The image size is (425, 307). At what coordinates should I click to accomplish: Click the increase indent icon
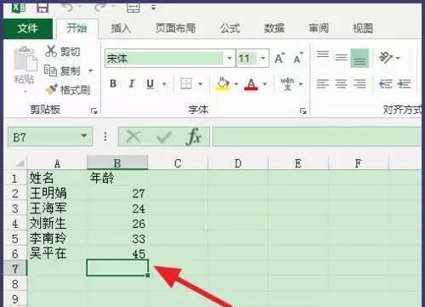pyautogui.click(x=405, y=84)
